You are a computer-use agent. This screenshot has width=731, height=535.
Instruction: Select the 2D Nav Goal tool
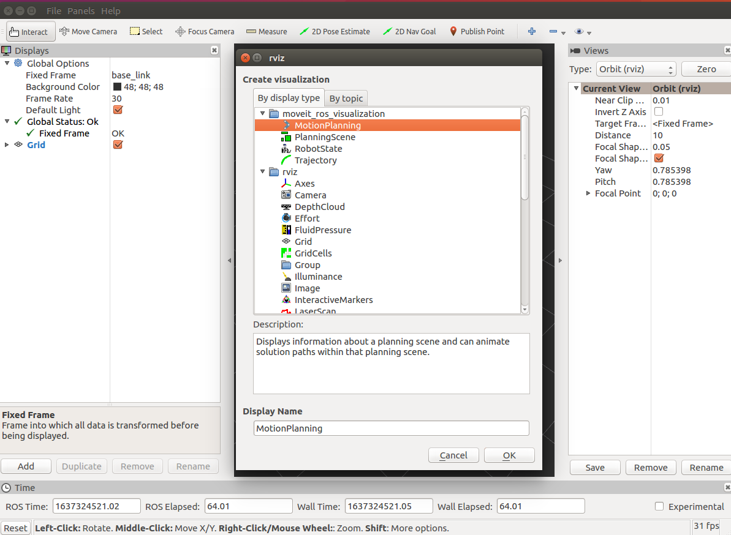(x=409, y=31)
